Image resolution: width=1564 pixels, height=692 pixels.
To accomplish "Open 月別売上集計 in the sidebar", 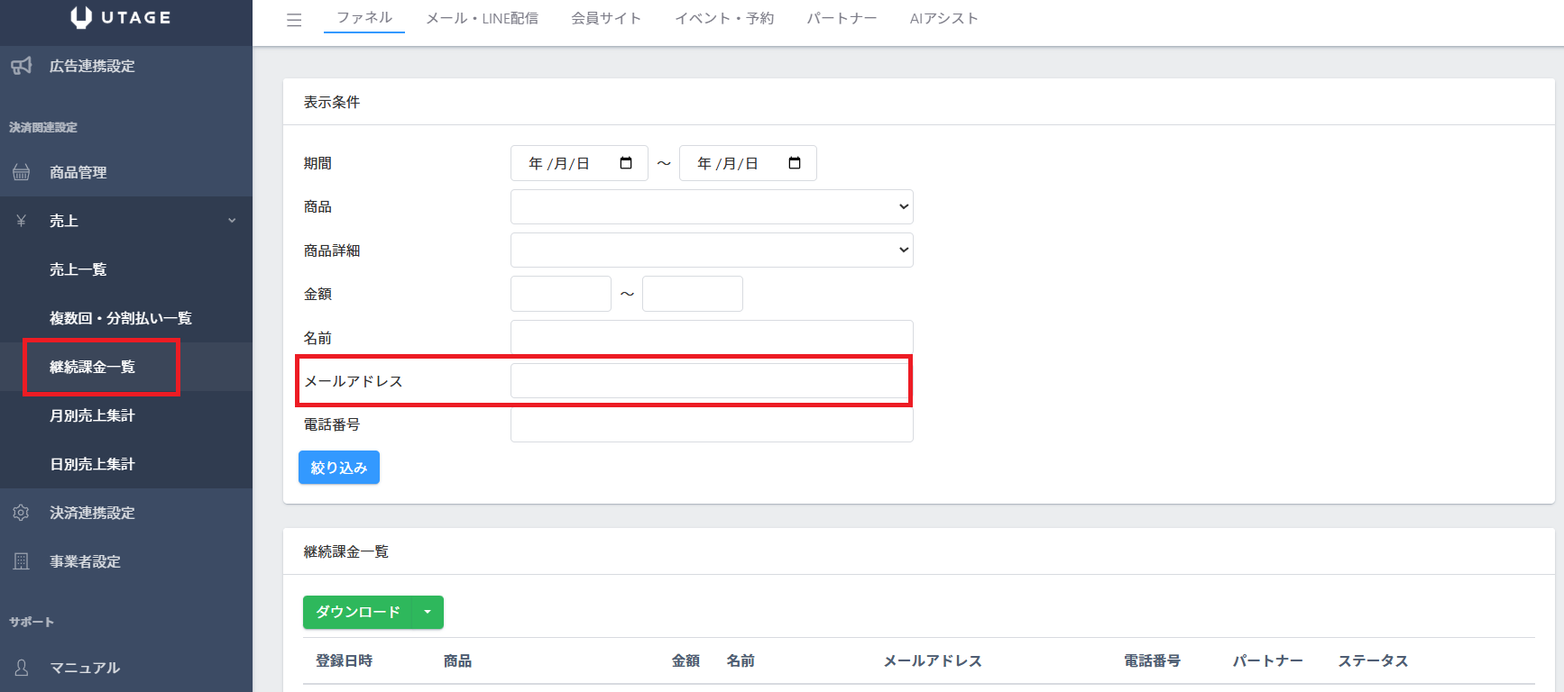I will (x=92, y=415).
